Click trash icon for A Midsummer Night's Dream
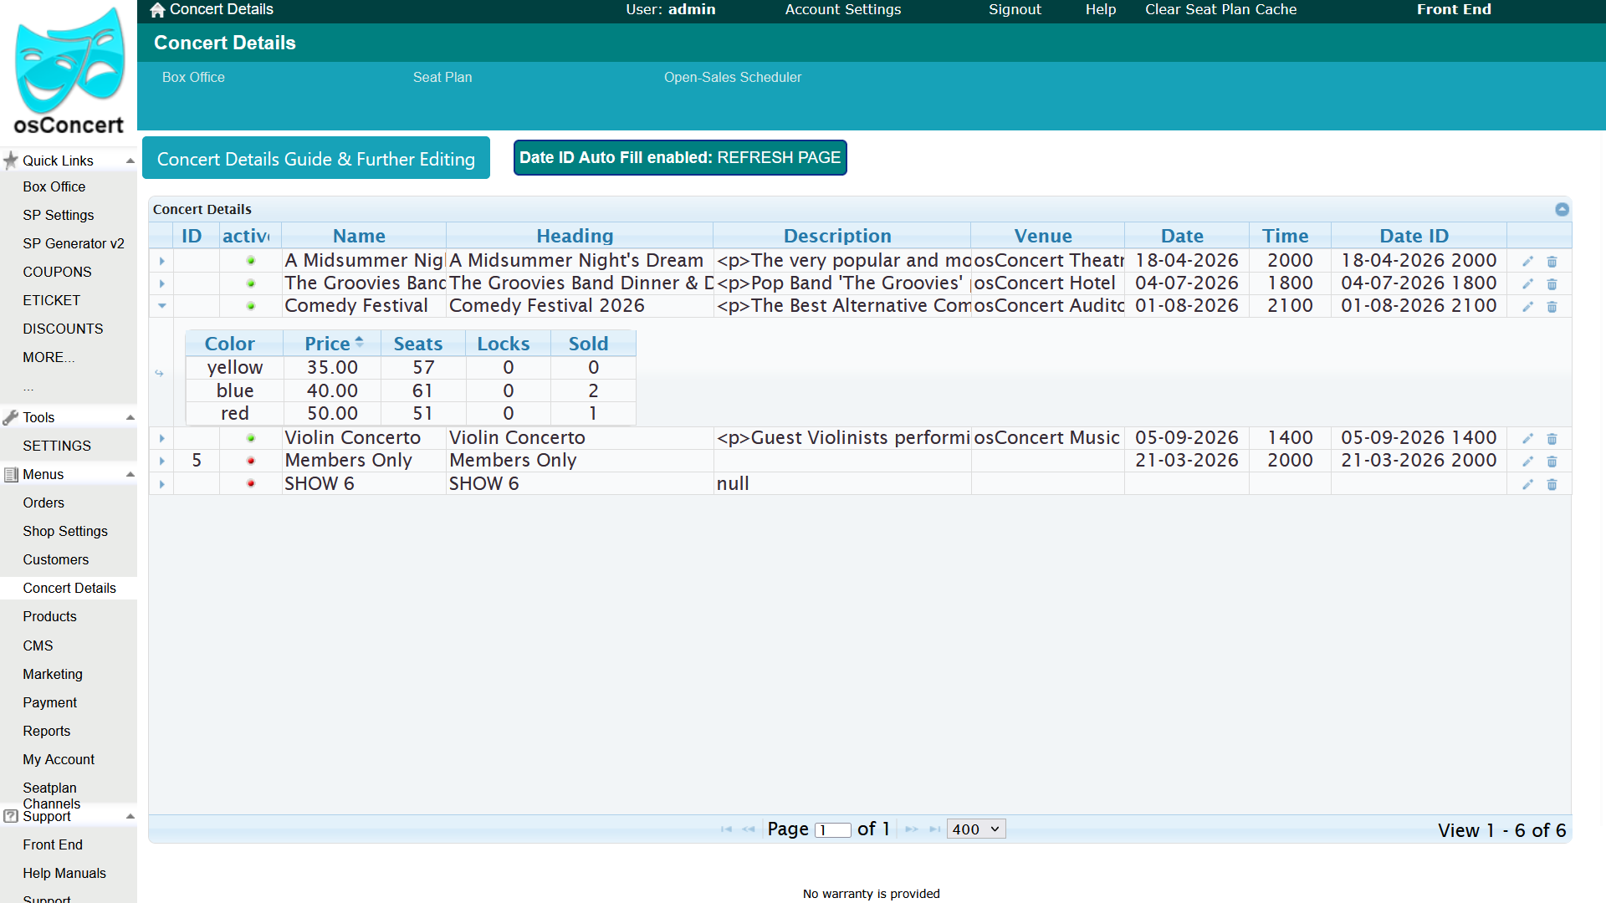 (x=1552, y=262)
